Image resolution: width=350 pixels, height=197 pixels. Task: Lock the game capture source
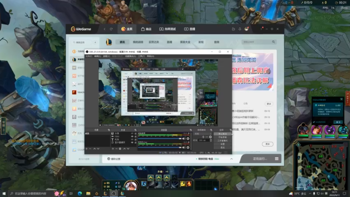[x=135, y=137]
